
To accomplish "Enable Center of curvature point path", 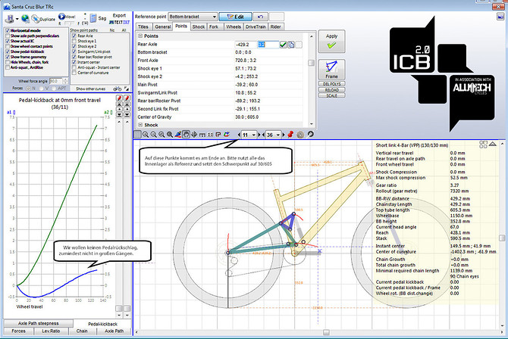I will (x=74, y=73).
